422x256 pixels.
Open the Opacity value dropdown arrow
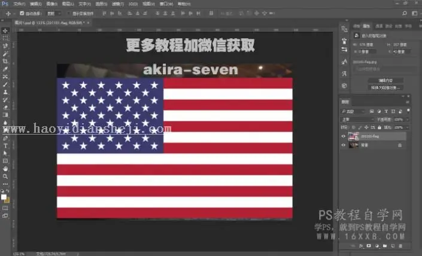click(407, 120)
